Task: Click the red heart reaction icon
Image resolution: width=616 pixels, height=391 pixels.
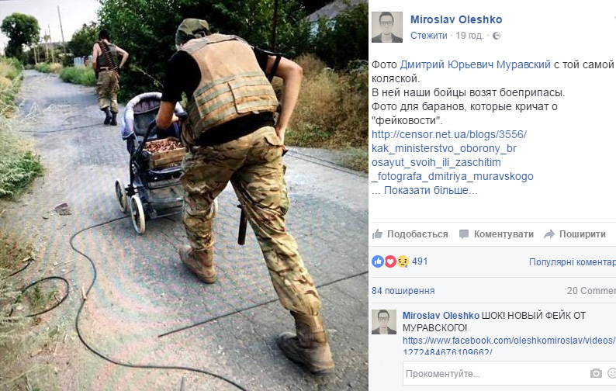Action: tap(390, 261)
